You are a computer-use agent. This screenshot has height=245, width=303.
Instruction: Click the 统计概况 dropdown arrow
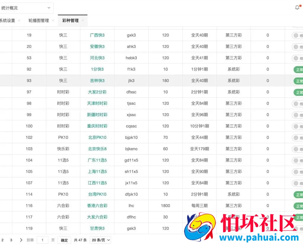click(x=49, y=8)
